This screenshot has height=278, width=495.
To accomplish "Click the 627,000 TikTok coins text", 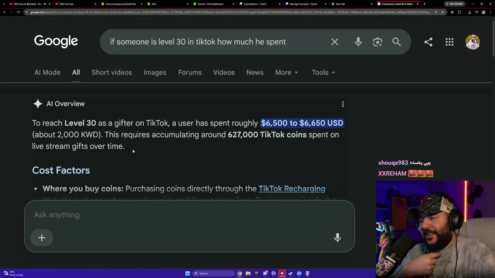I will 267,134.
